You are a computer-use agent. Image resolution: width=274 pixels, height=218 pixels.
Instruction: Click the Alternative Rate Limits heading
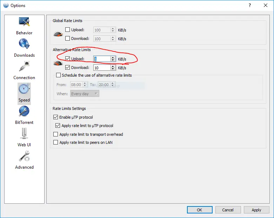click(x=72, y=50)
